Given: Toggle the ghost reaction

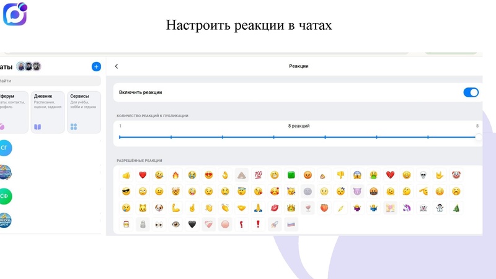Looking at the screenshot, I should tap(423, 208).
